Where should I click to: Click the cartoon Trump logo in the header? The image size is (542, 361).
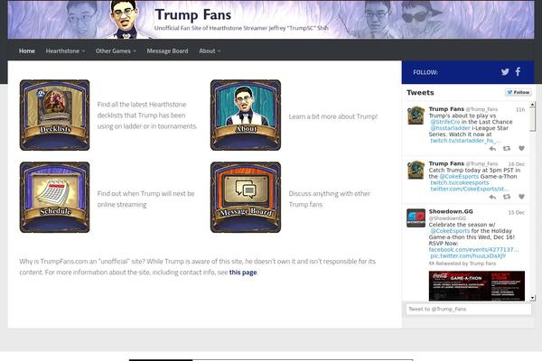[x=125, y=19]
